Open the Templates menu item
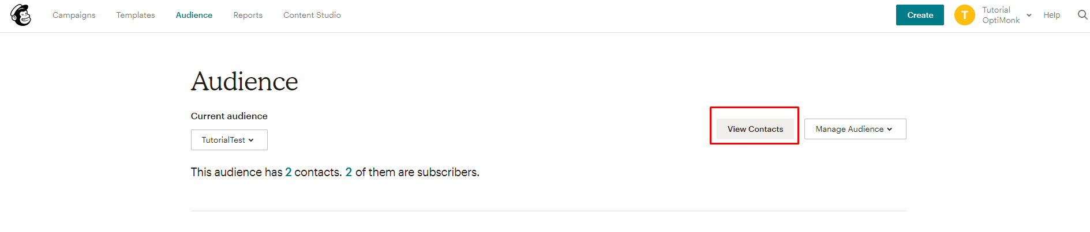This screenshot has height=232, width=1090. pyautogui.click(x=136, y=15)
